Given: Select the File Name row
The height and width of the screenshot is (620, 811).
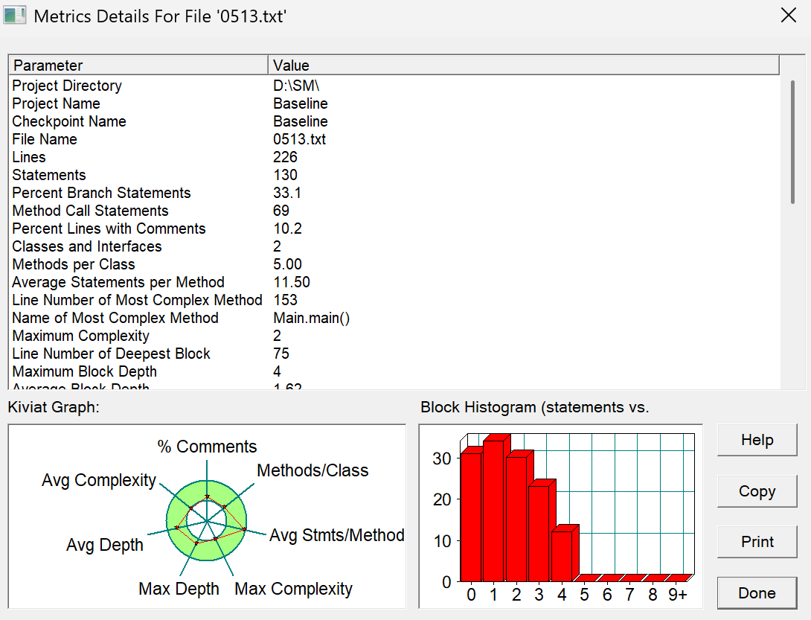Looking at the screenshot, I should click(394, 139).
